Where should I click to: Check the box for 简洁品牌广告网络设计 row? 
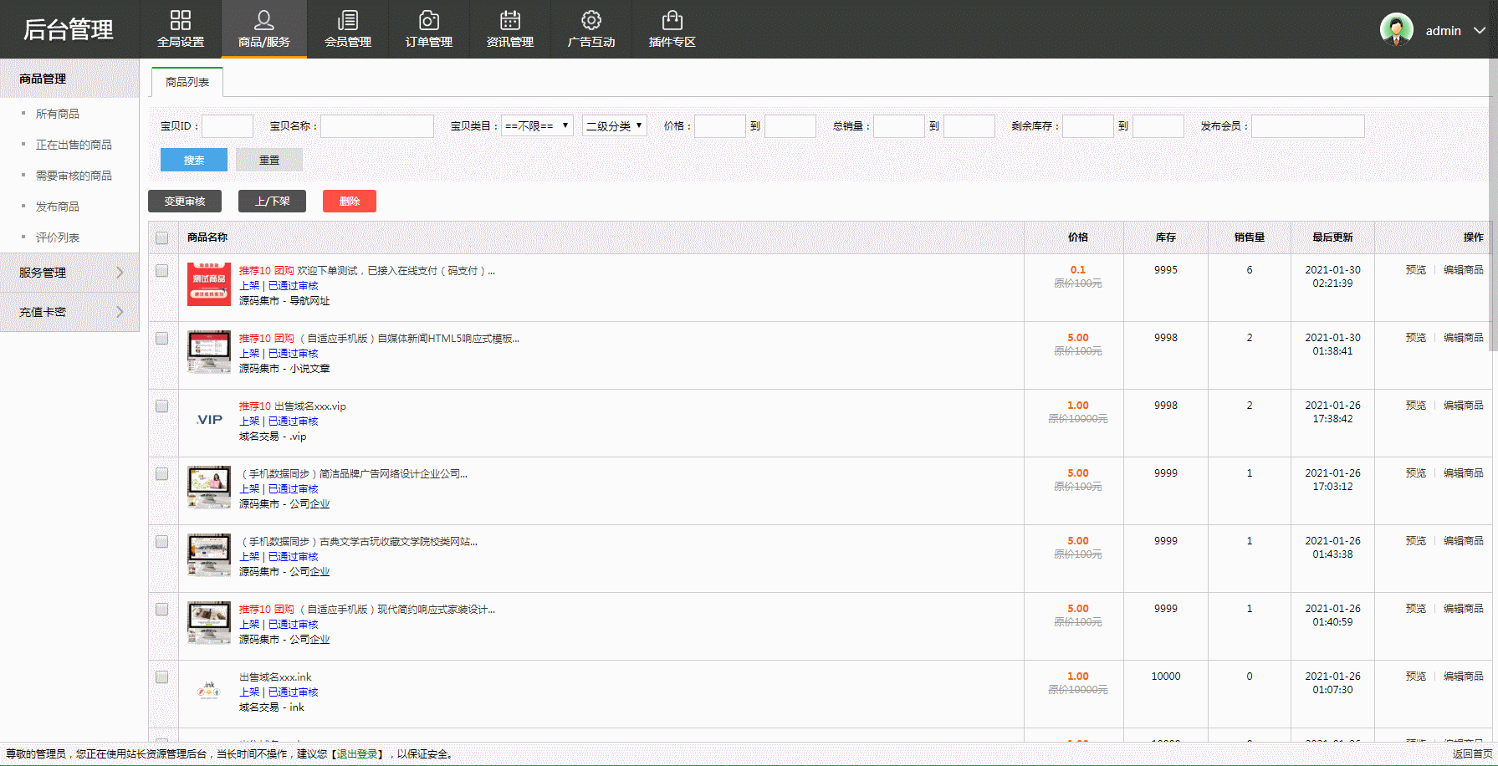point(162,474)
